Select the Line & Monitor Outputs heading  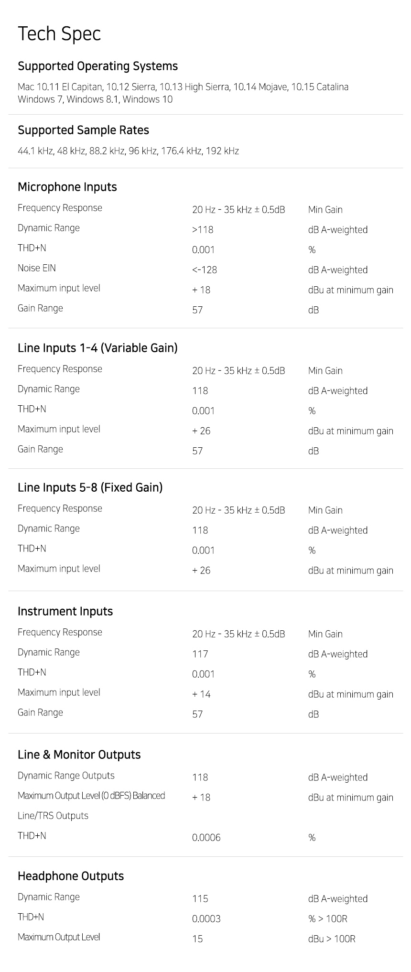(79, 755)
